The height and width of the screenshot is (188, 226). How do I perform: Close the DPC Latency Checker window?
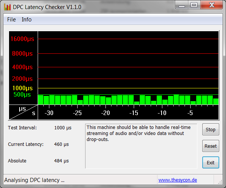click(x=212, y=5)
